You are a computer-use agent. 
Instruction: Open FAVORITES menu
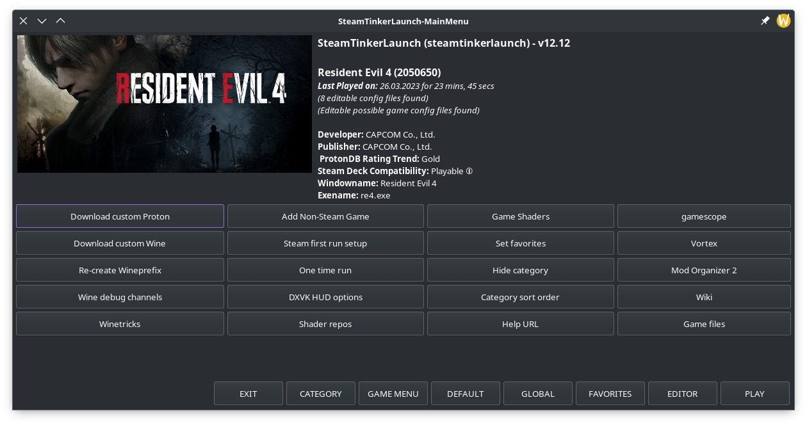click(610, 394)
